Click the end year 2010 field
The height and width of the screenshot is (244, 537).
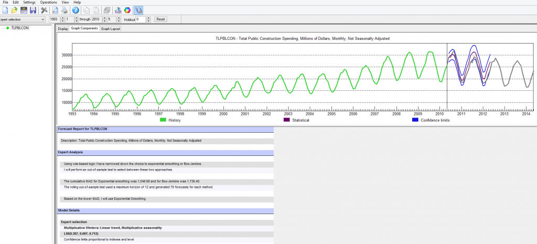[97, 19]
